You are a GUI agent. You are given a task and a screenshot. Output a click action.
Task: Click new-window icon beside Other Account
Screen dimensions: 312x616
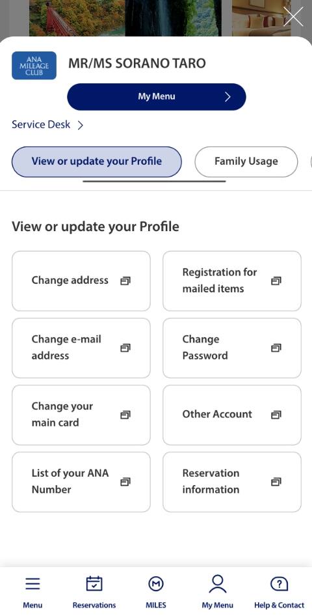click(276, 415)
